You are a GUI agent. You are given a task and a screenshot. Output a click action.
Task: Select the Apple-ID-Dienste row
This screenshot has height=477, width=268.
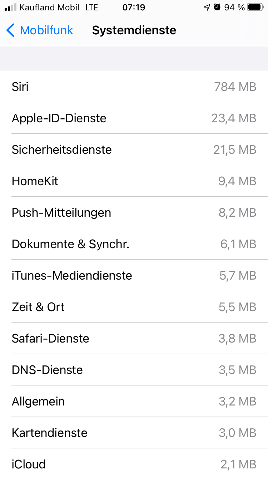134,118
